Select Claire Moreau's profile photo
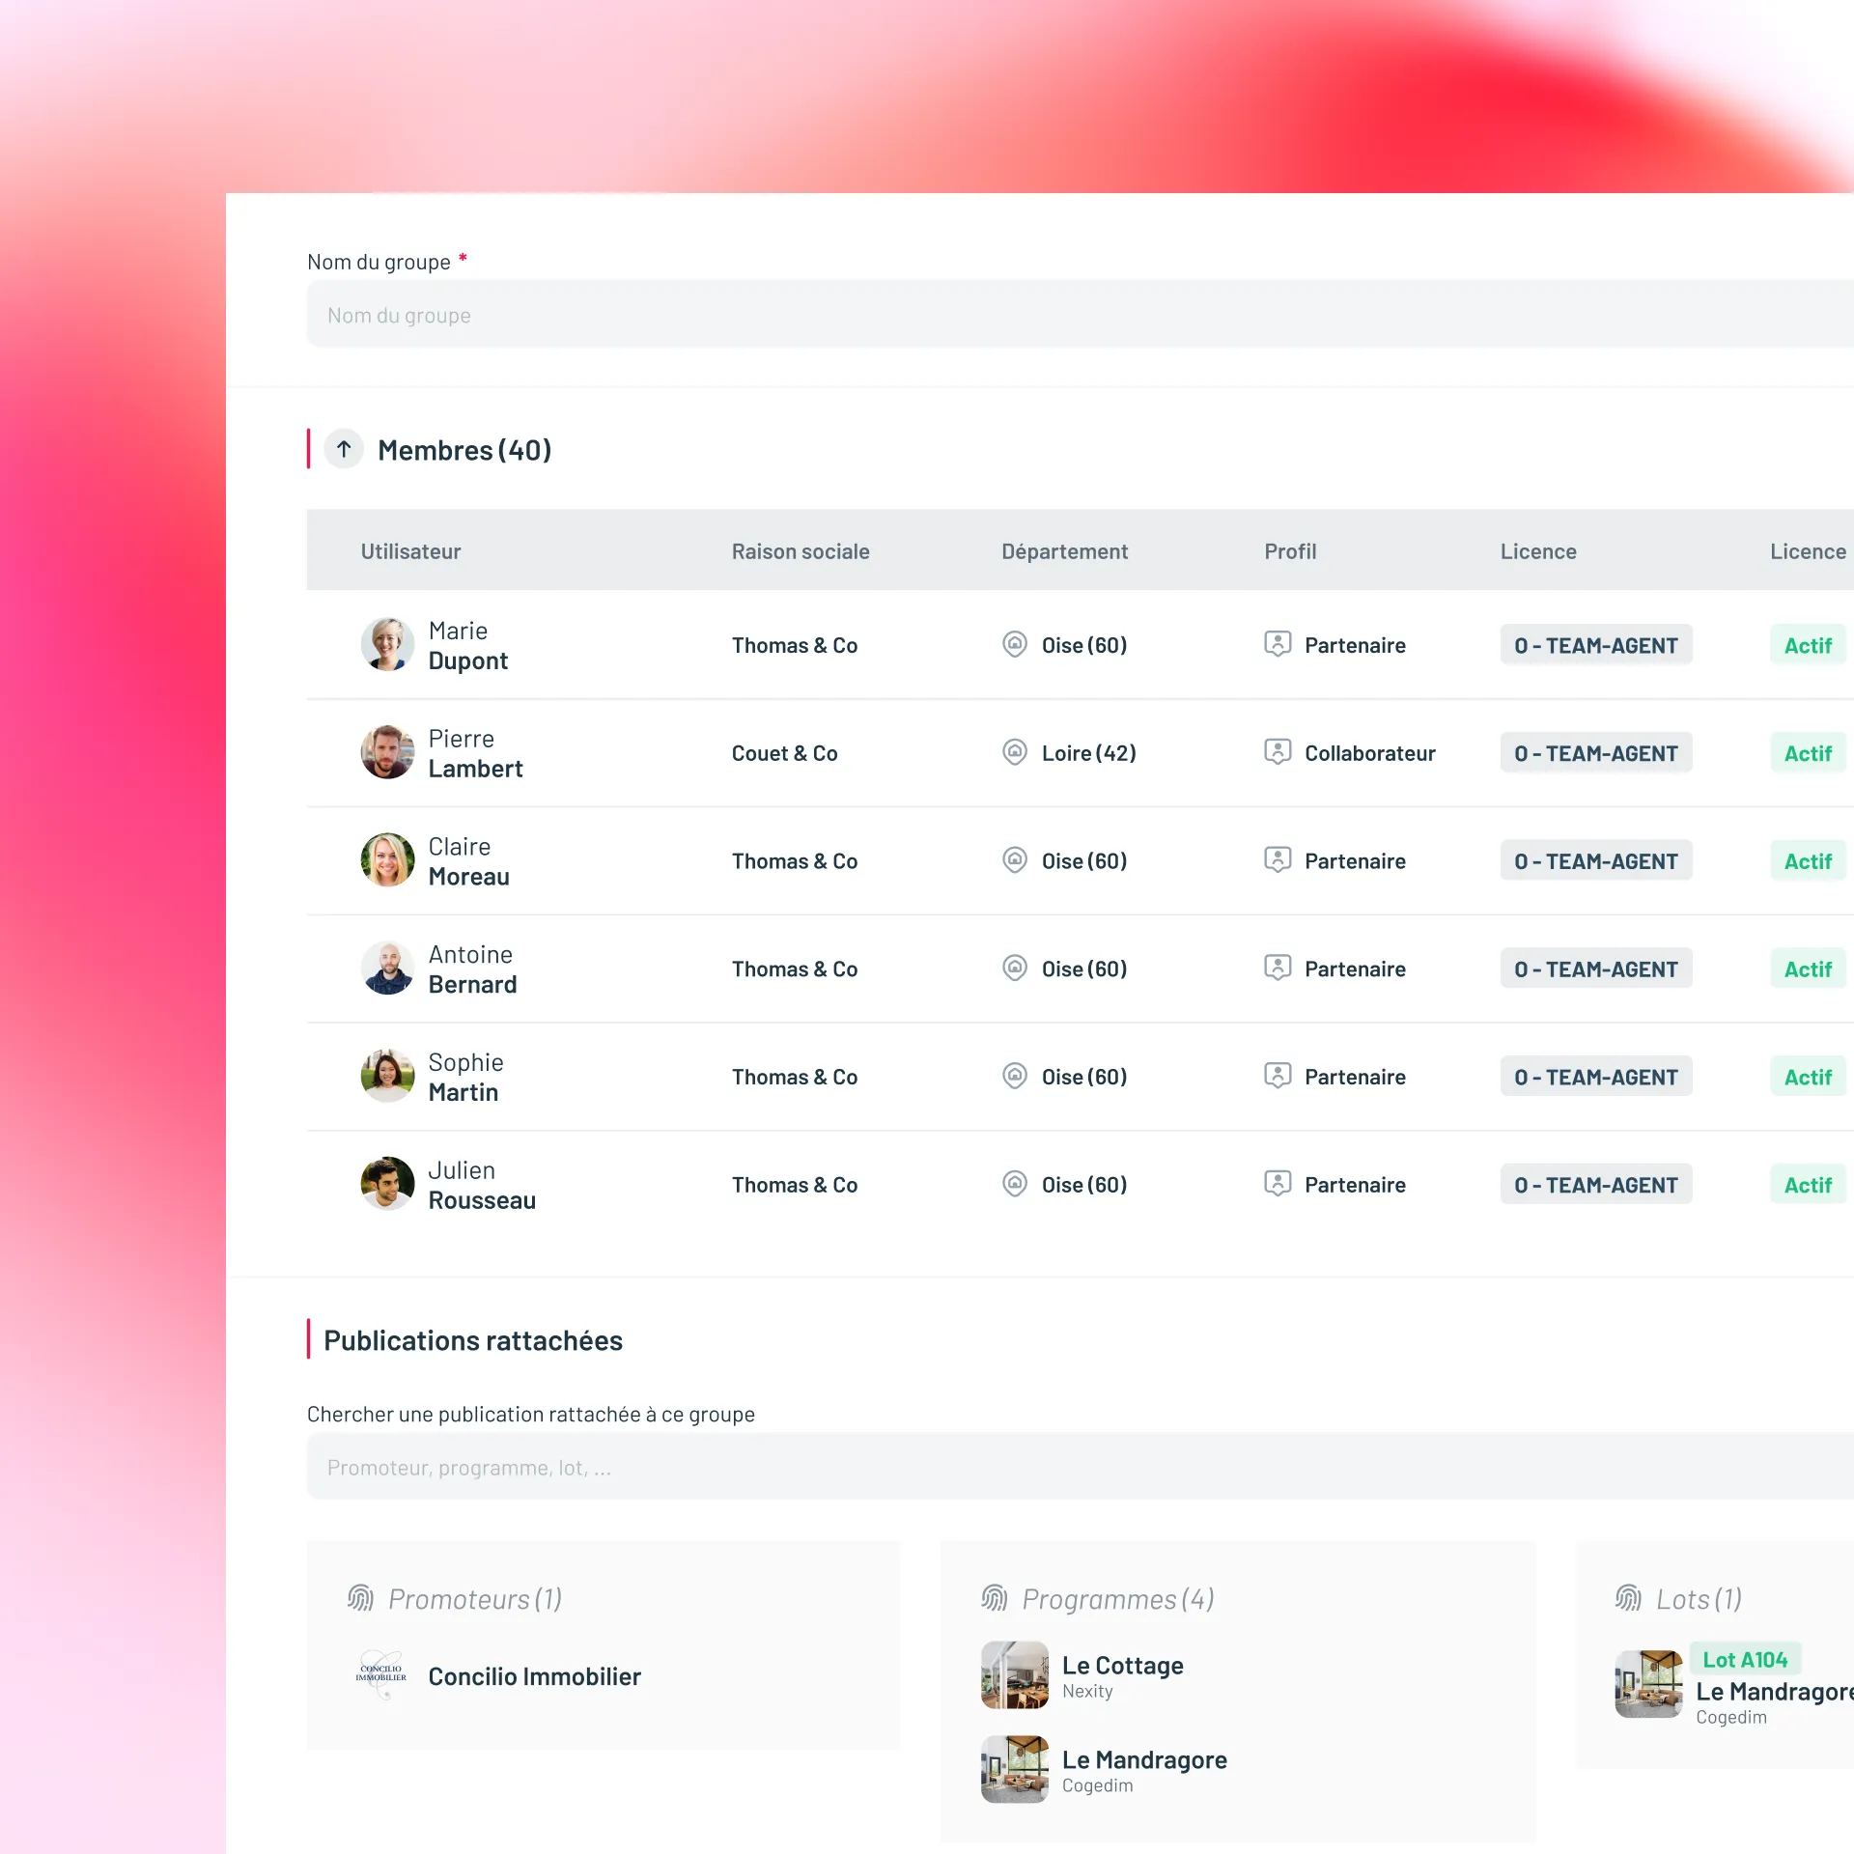1854x1854 pixels. [x=387, y=860]
